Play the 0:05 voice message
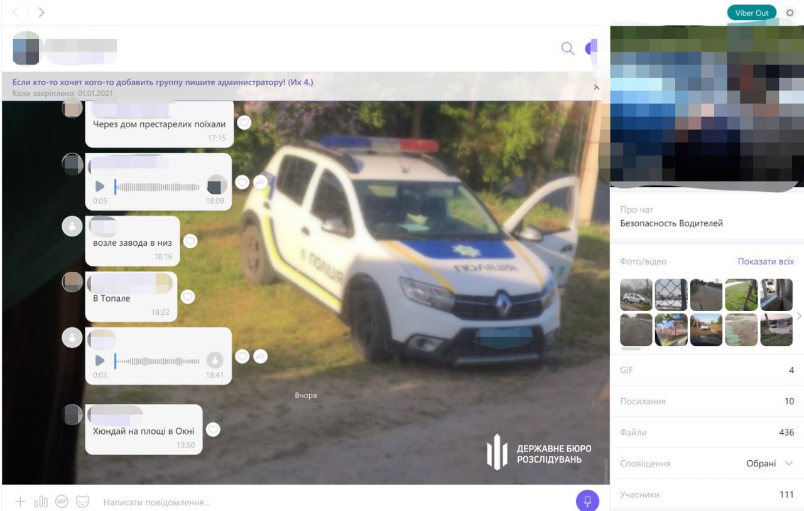This screenshot has height=511, width=804. pyautogui.click(x=99, y=187)
